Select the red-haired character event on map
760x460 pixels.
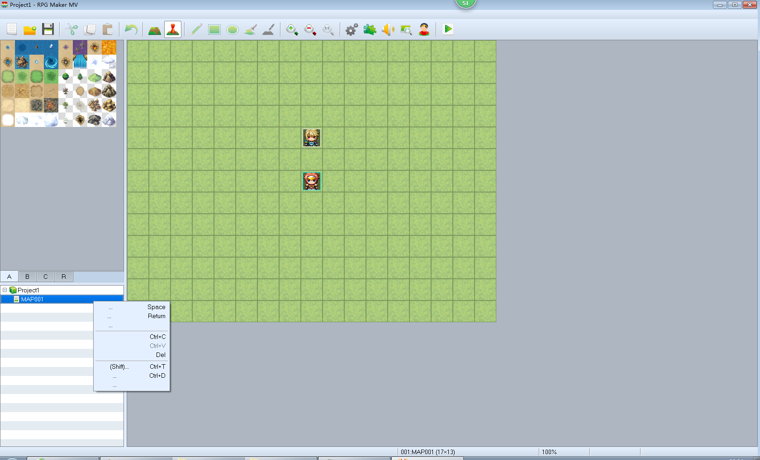[312, 181]
